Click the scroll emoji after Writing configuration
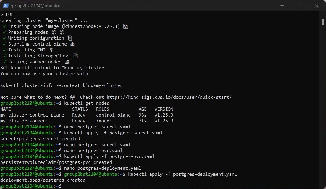The height and width of the screenshot is (189, 326). pyautogui.click(x=70, y=38)
